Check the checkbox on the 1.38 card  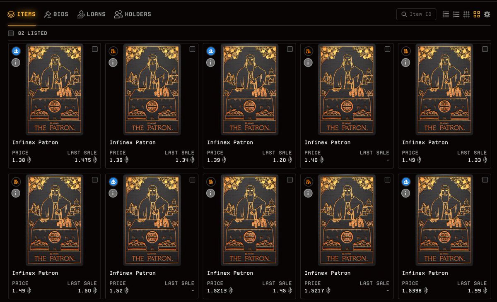(x=95, y=49)
